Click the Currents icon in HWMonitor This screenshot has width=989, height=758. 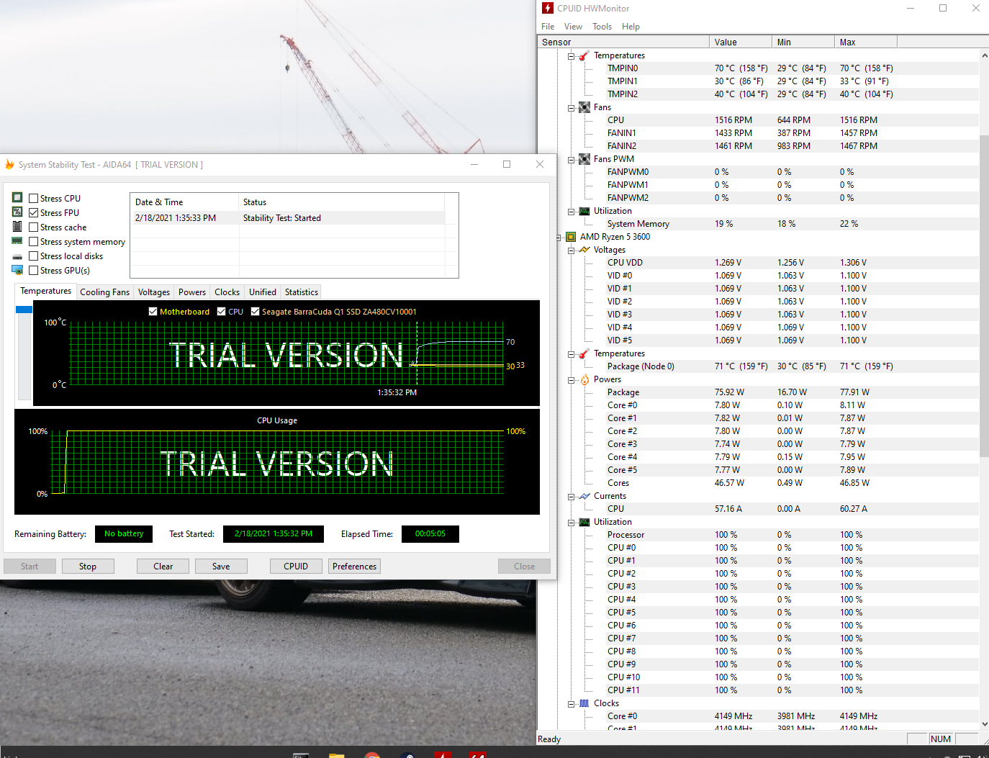tap(584, 496)
